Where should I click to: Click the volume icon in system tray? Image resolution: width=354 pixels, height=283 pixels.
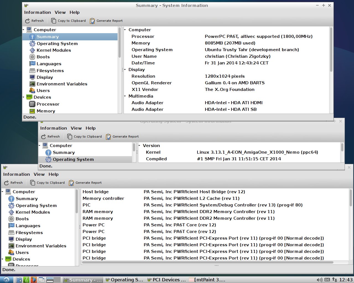319,280
